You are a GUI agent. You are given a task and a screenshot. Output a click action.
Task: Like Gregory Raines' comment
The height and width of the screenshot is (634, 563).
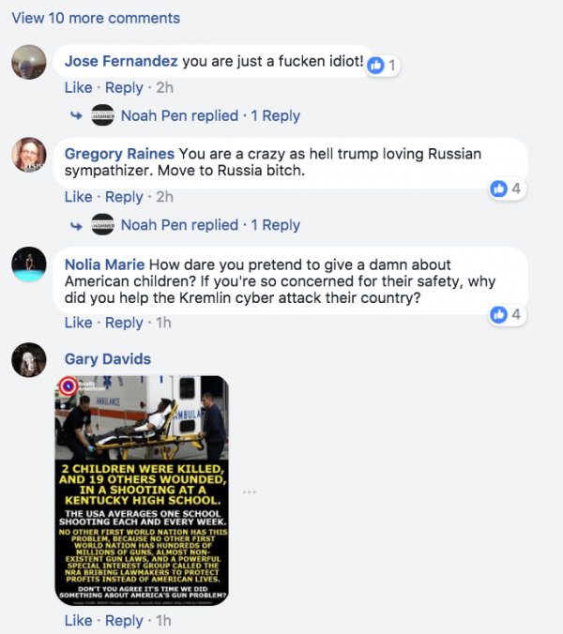click(79, 197)
